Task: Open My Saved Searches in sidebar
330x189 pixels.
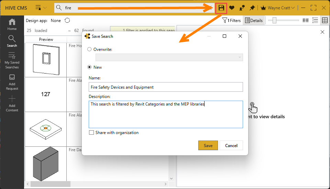Action: [x=12, y=60]
